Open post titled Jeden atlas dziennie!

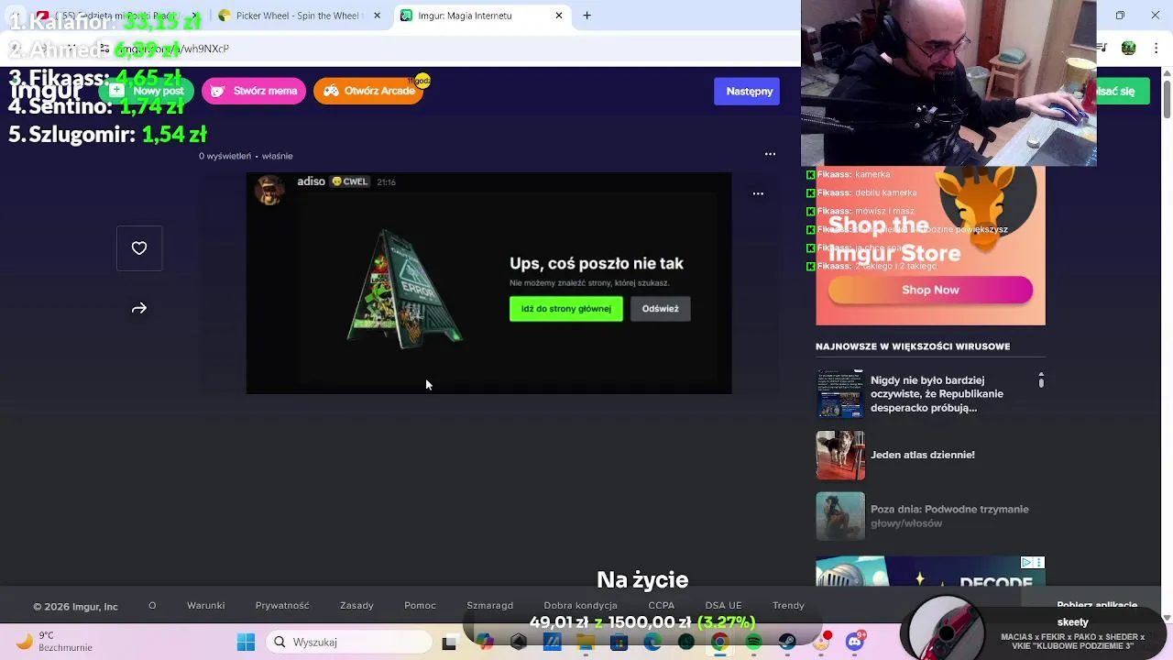tap(923, 455)
